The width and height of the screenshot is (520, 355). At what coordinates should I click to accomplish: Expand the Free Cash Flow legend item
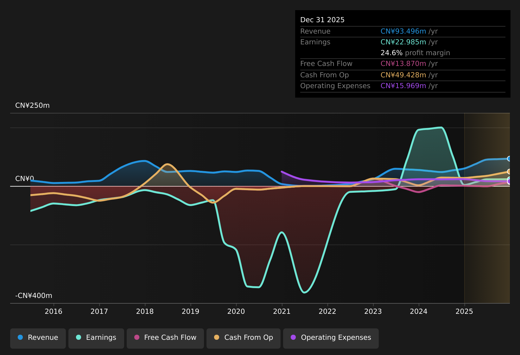point(165,338)
